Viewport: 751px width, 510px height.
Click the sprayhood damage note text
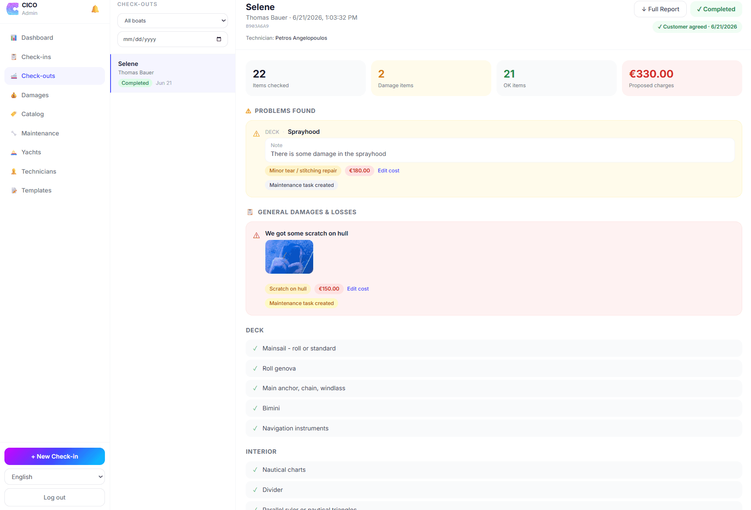coord(328,154)
